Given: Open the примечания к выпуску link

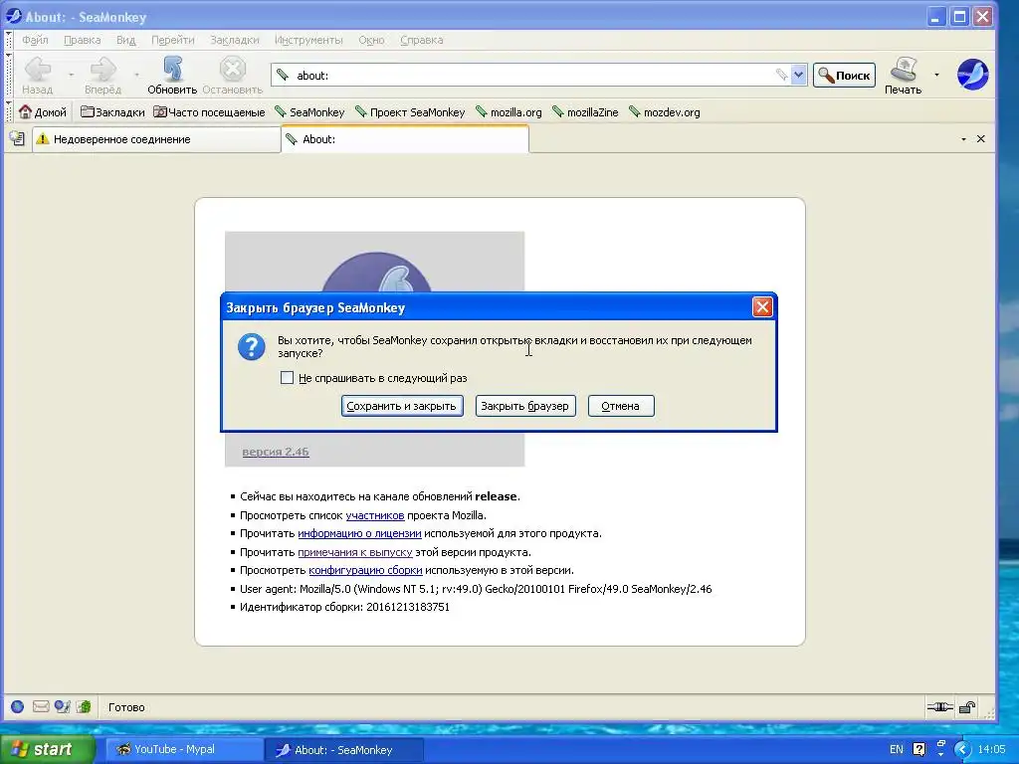Looking at the screenshot, I should [x=355, y=552].
